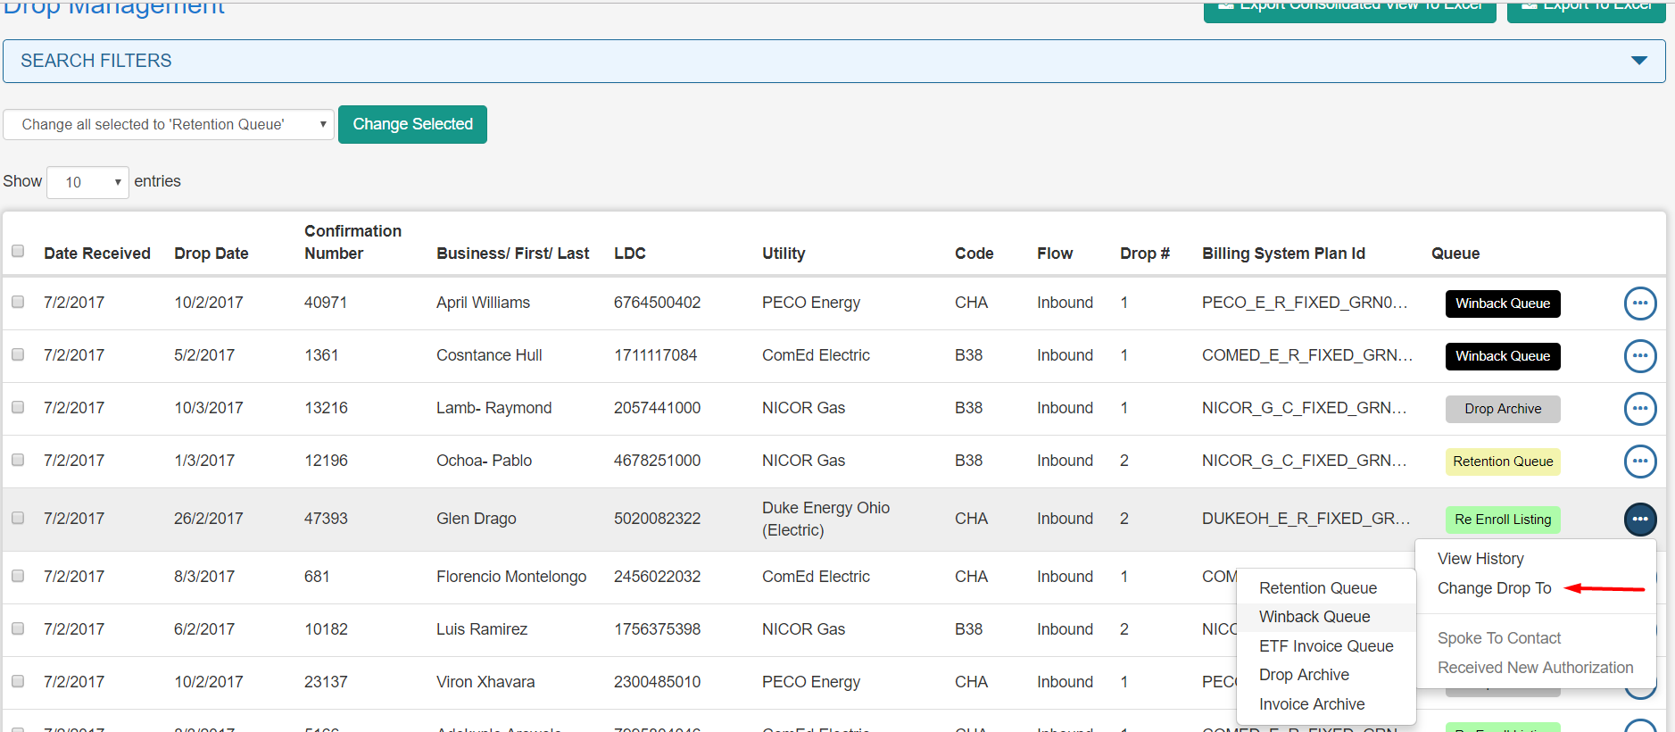This screenshot has height=732, width=1675.
Task: Check the Ochoa- Pablo row checkbox
Action: (18, 460)
